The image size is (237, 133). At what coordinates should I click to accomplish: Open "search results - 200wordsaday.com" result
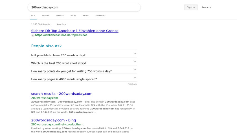pyautogui.click(x=62, y=94)
